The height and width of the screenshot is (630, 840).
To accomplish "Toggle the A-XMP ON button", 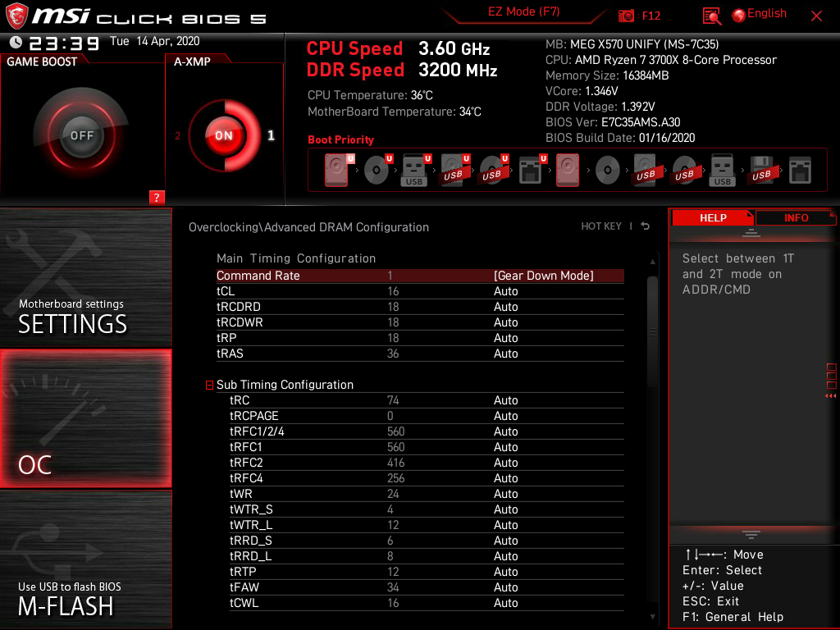I will [x=223, y=135].
